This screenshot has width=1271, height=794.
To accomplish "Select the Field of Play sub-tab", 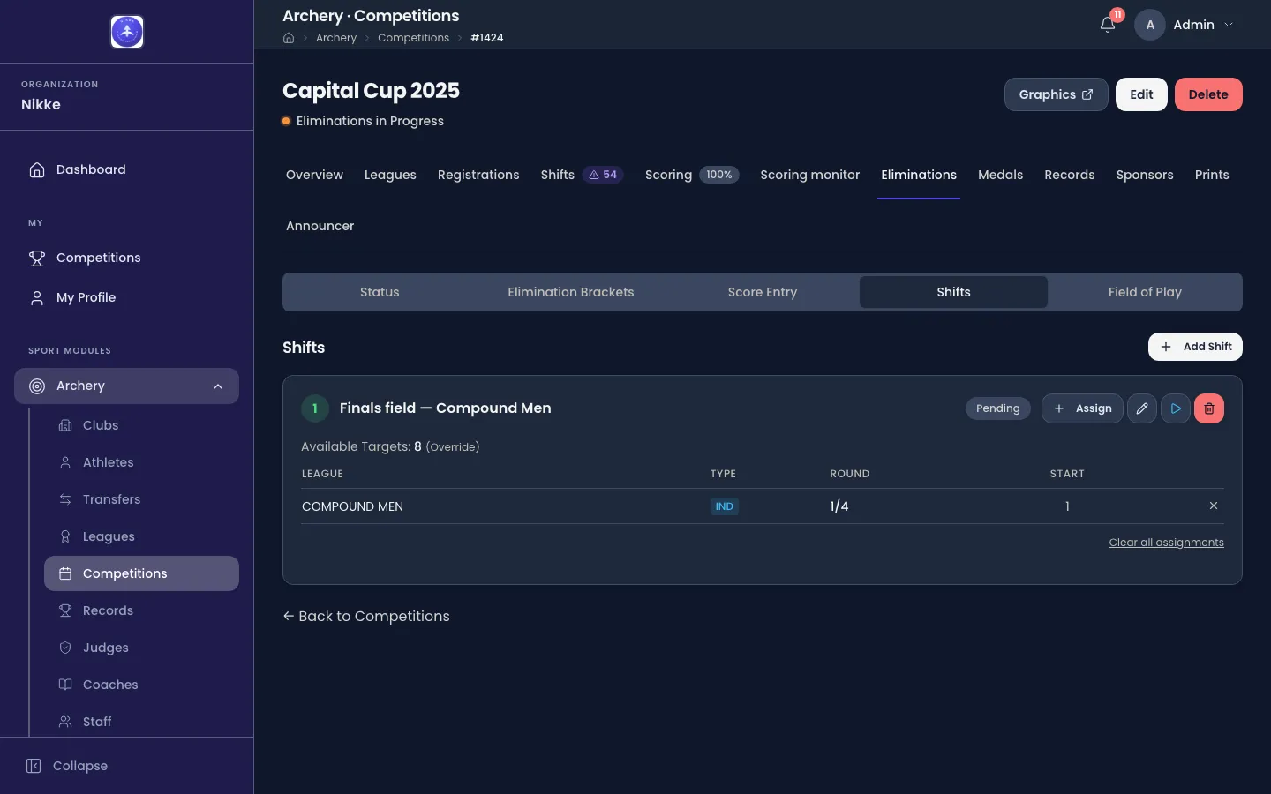I will point(1145,292).
